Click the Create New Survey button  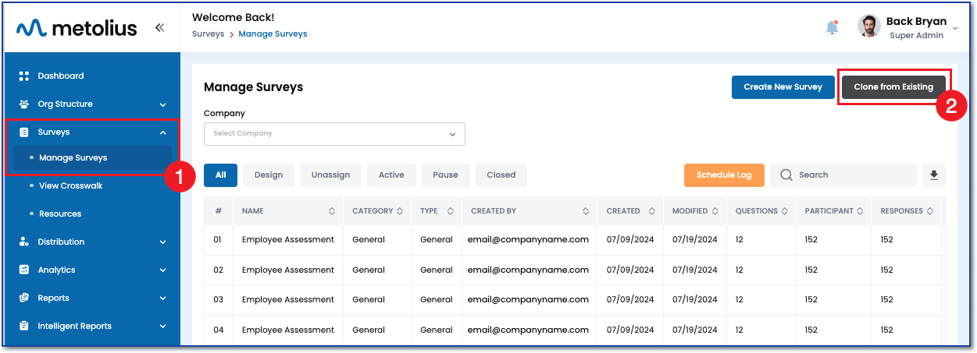point(783,87)
